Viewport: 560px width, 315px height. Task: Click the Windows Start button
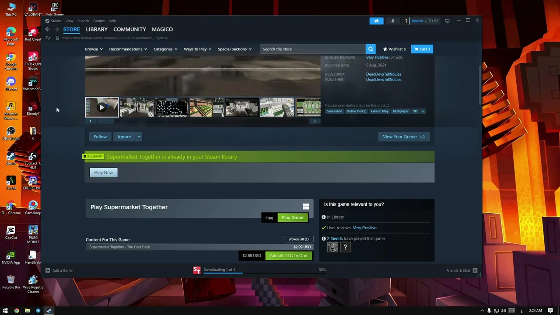pyautogui.click(x=6, y=311)
